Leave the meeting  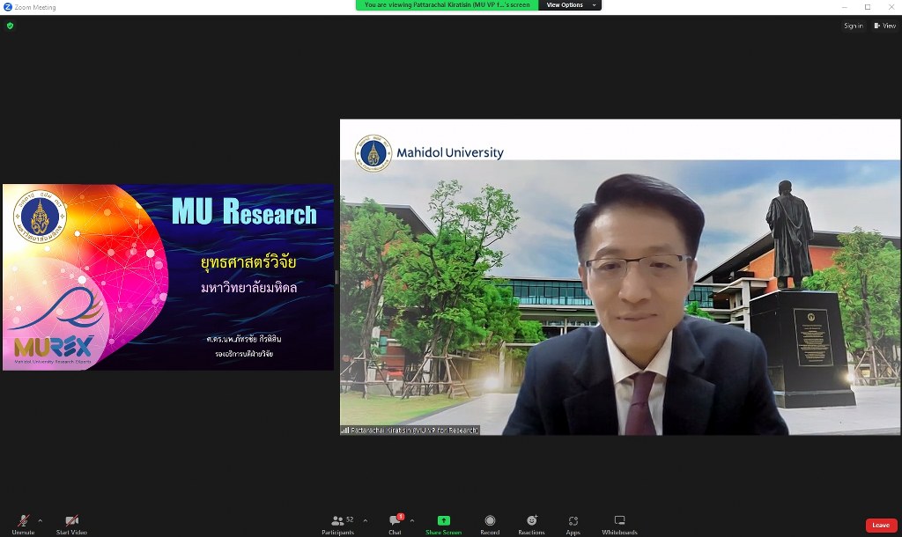[x=881, y=525]
